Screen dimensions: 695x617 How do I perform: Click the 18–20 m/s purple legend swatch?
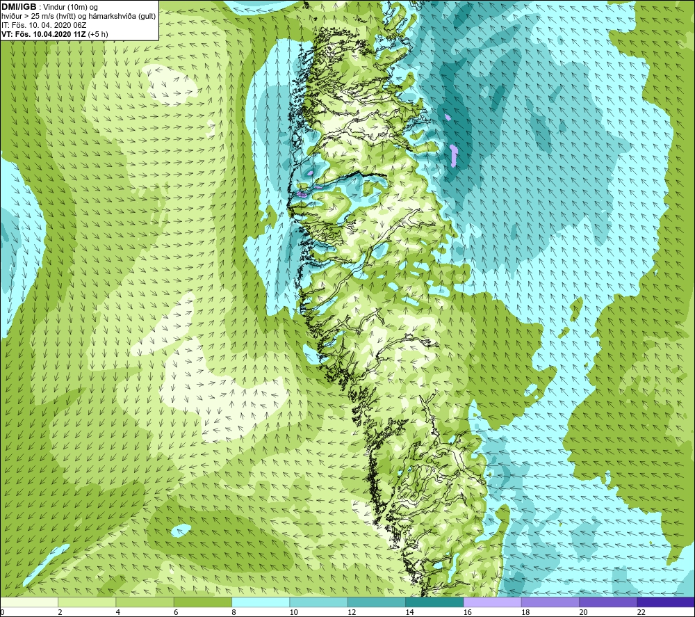click(x=550, y=602)
